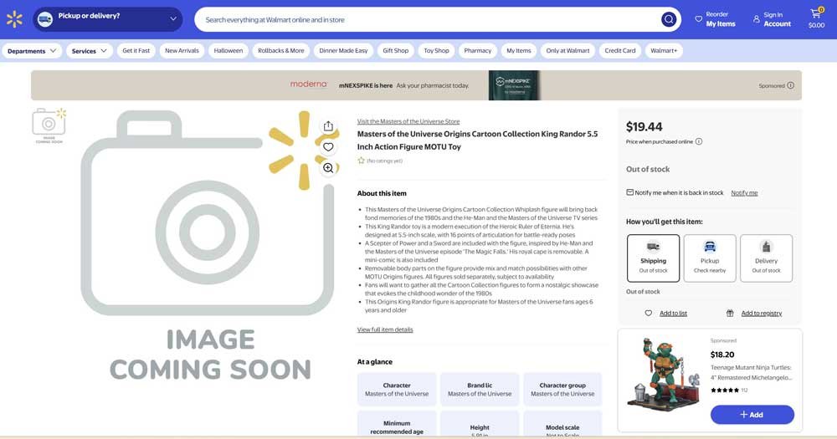
Task: Click View full item details link
Action: 385,329
